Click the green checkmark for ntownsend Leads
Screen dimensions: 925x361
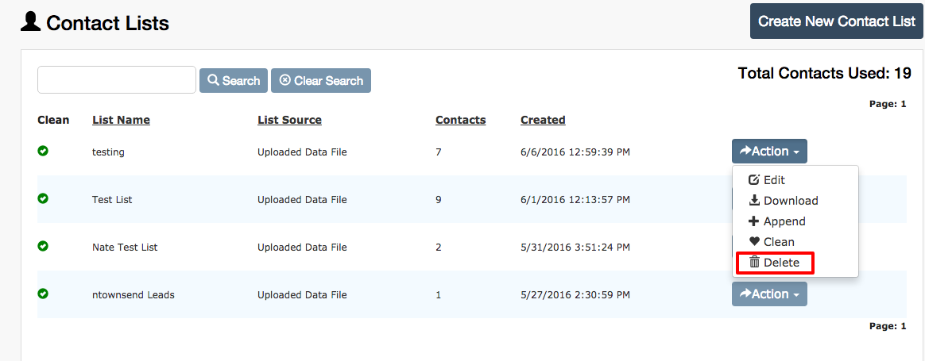(43, 294)
